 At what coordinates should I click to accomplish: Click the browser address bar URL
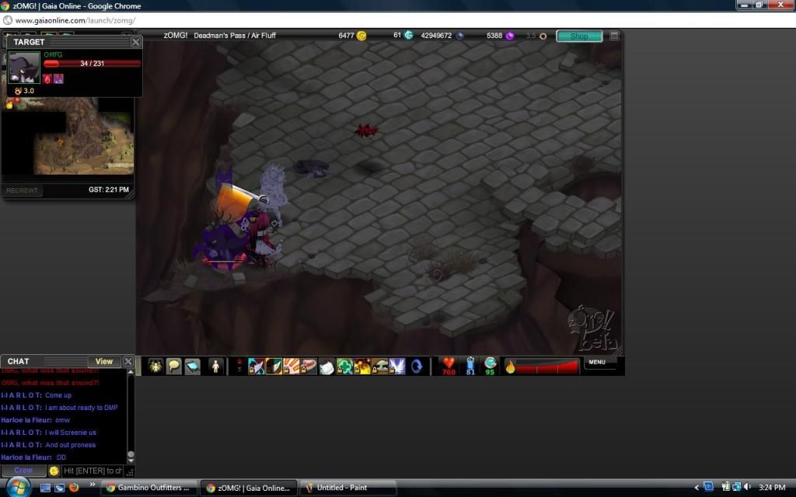(75, 20)
